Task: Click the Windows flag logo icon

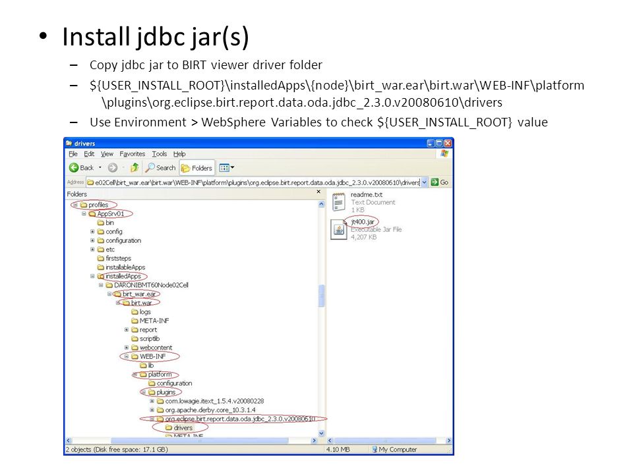Action: pyautogui.click(x=444, y=153)
